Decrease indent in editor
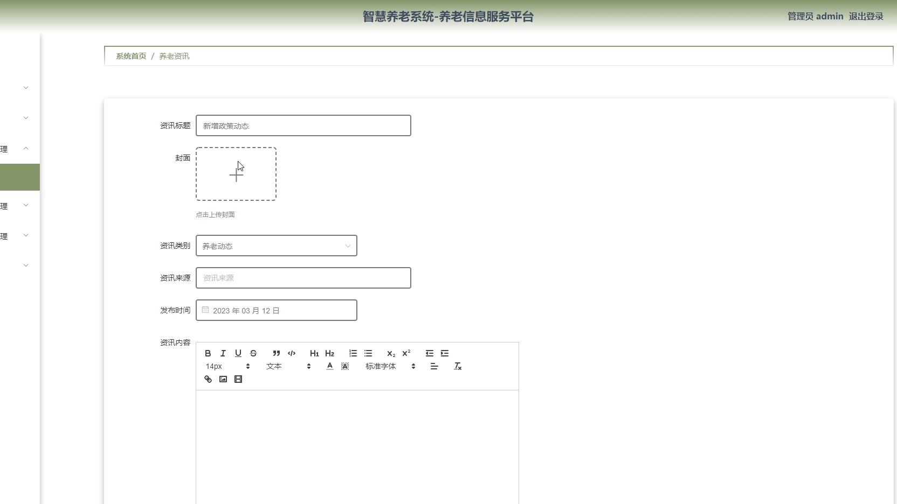The height and width of the screenshot is (504, 897). click(x=430, y=353)
